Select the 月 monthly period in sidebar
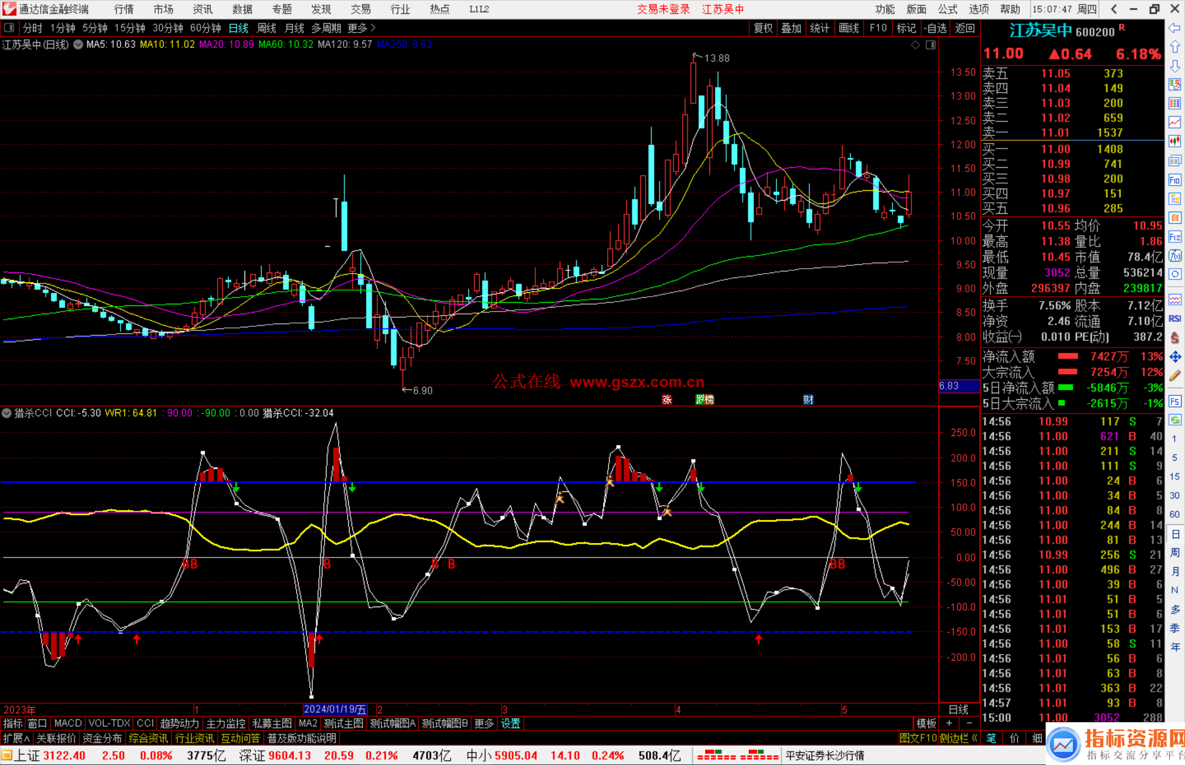The width and height of the screenshot is (1185, 765). [x=1175, y=571]
